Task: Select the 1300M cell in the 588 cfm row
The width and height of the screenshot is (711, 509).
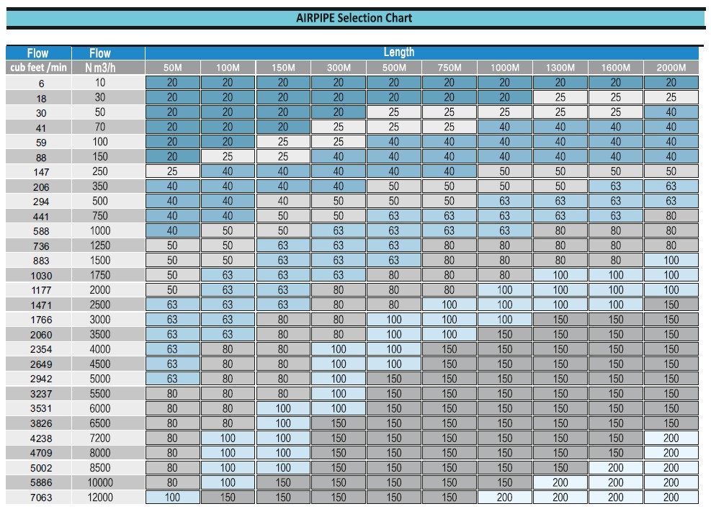Action: [x=560, y=230]
